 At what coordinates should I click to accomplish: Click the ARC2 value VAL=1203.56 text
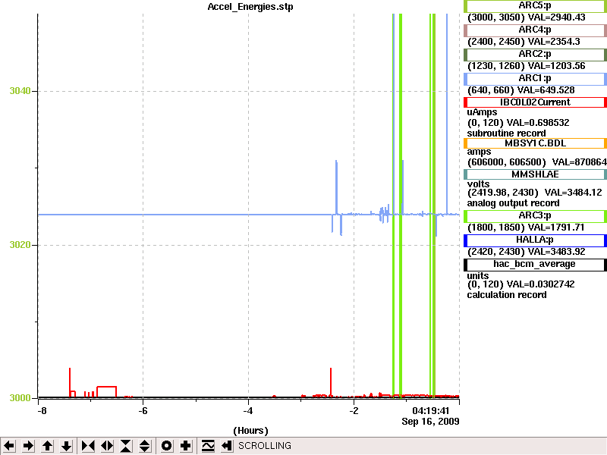557,66
